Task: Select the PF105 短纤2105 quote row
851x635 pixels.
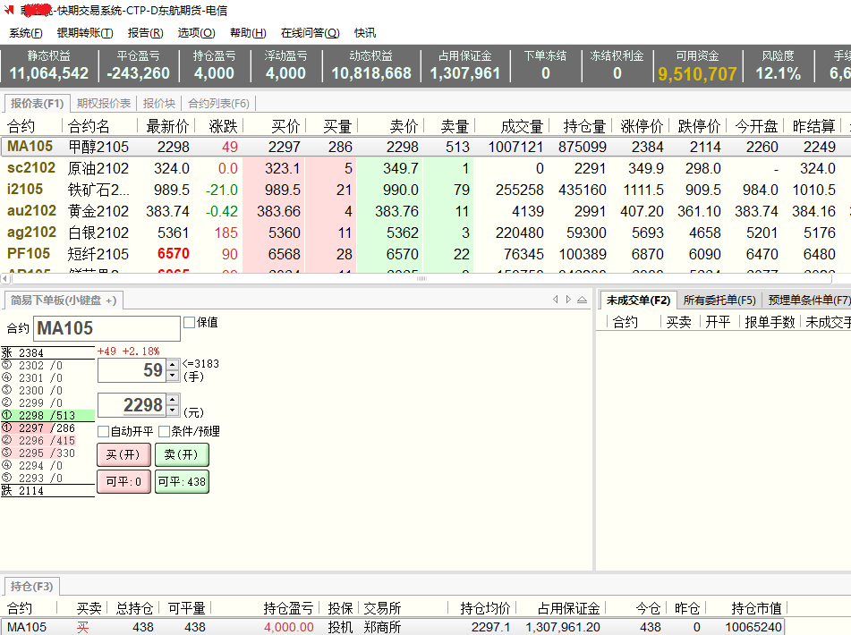Action: 426,254
